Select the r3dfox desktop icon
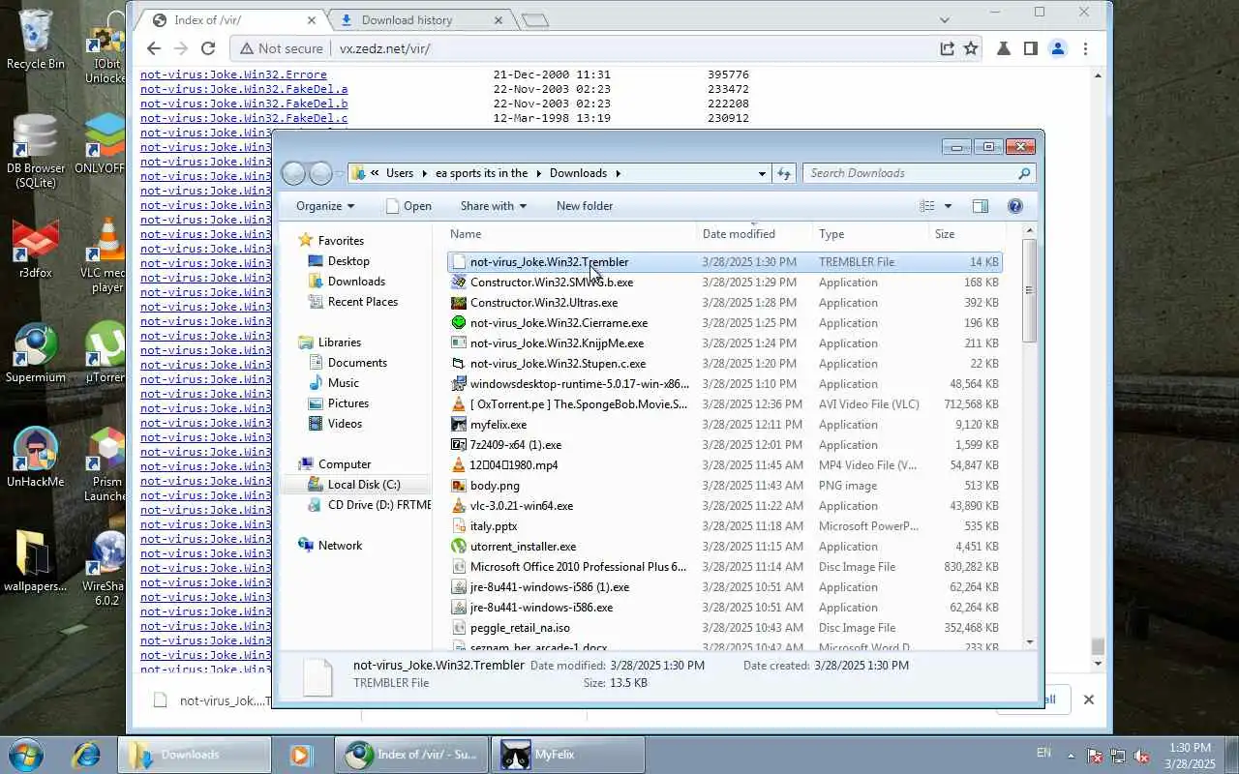The width and height of the screenshot is (1239, 774). (x=36, y=249)
